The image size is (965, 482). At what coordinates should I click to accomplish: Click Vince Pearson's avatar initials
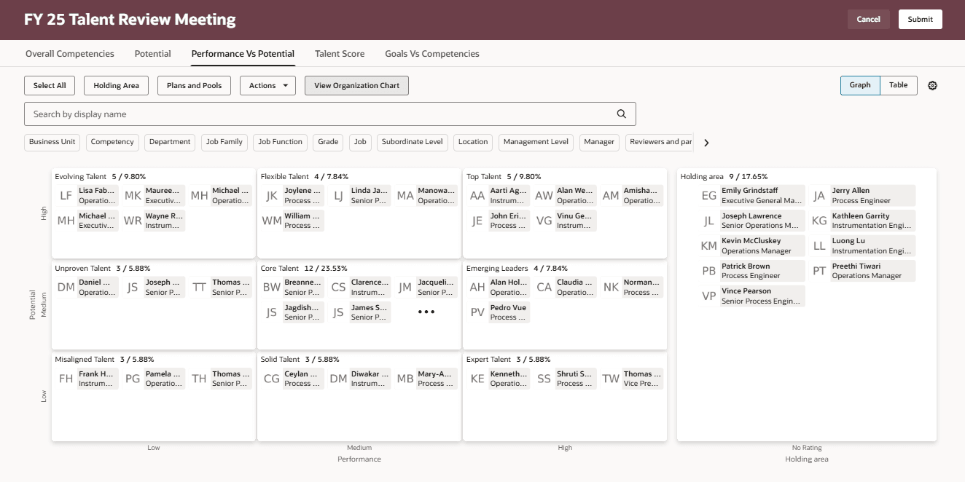(x=708, y=295)
